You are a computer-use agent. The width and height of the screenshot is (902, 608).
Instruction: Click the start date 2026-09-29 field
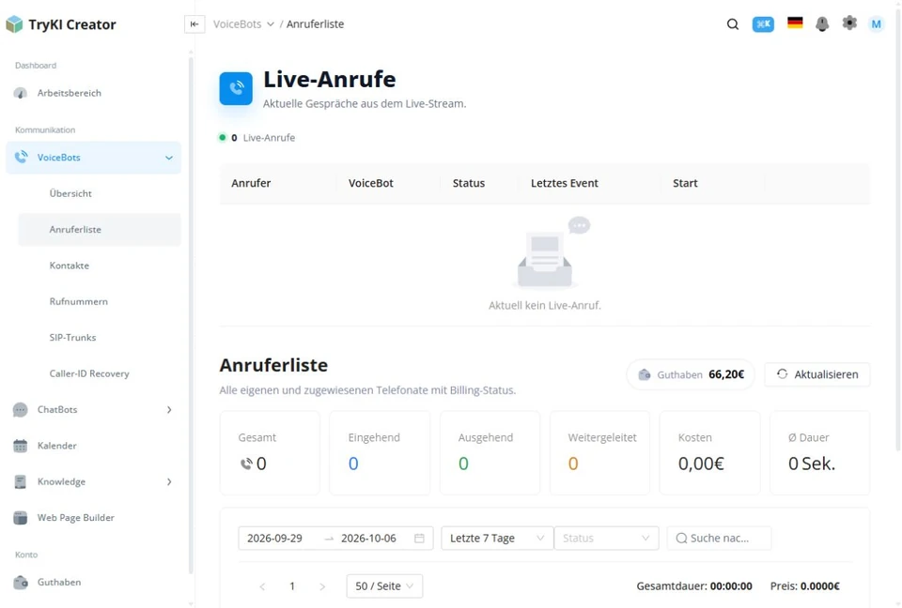(x=275, y=539)
